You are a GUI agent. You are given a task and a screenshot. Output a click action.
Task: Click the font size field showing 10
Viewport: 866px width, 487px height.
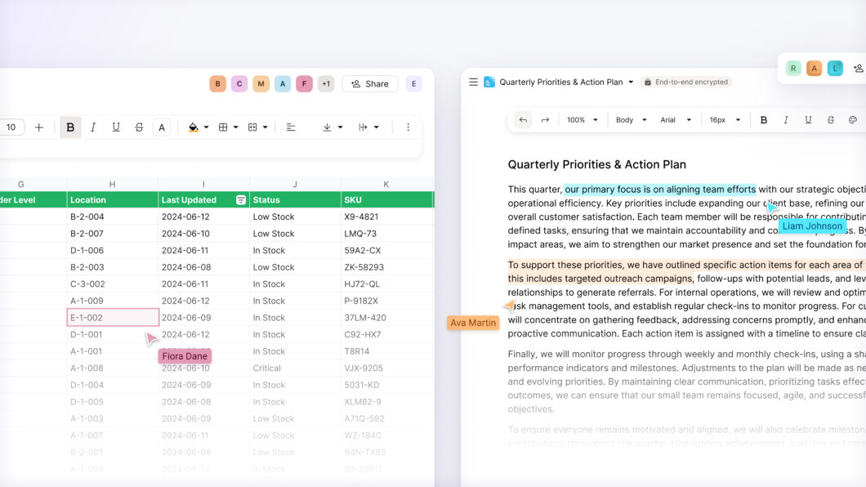click(11, 127)
